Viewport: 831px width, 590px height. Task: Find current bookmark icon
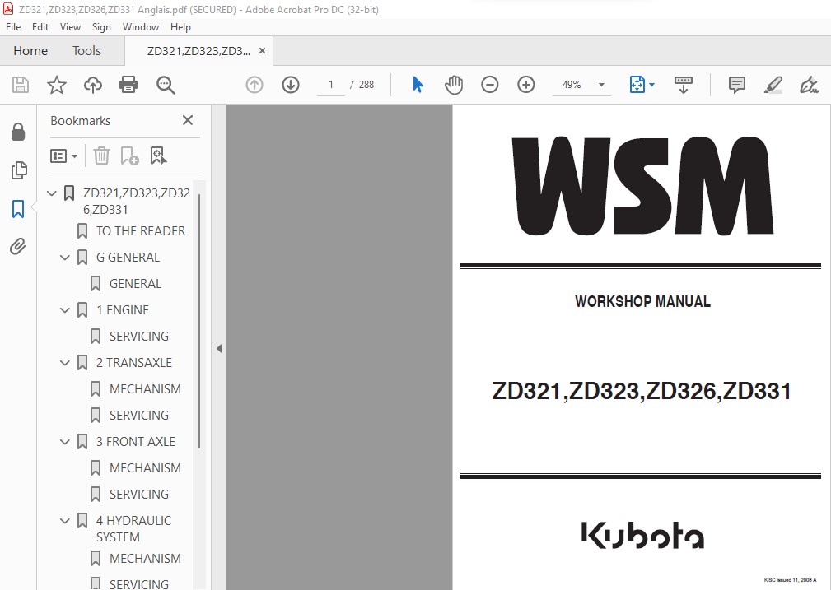click(x=158, y=156)
